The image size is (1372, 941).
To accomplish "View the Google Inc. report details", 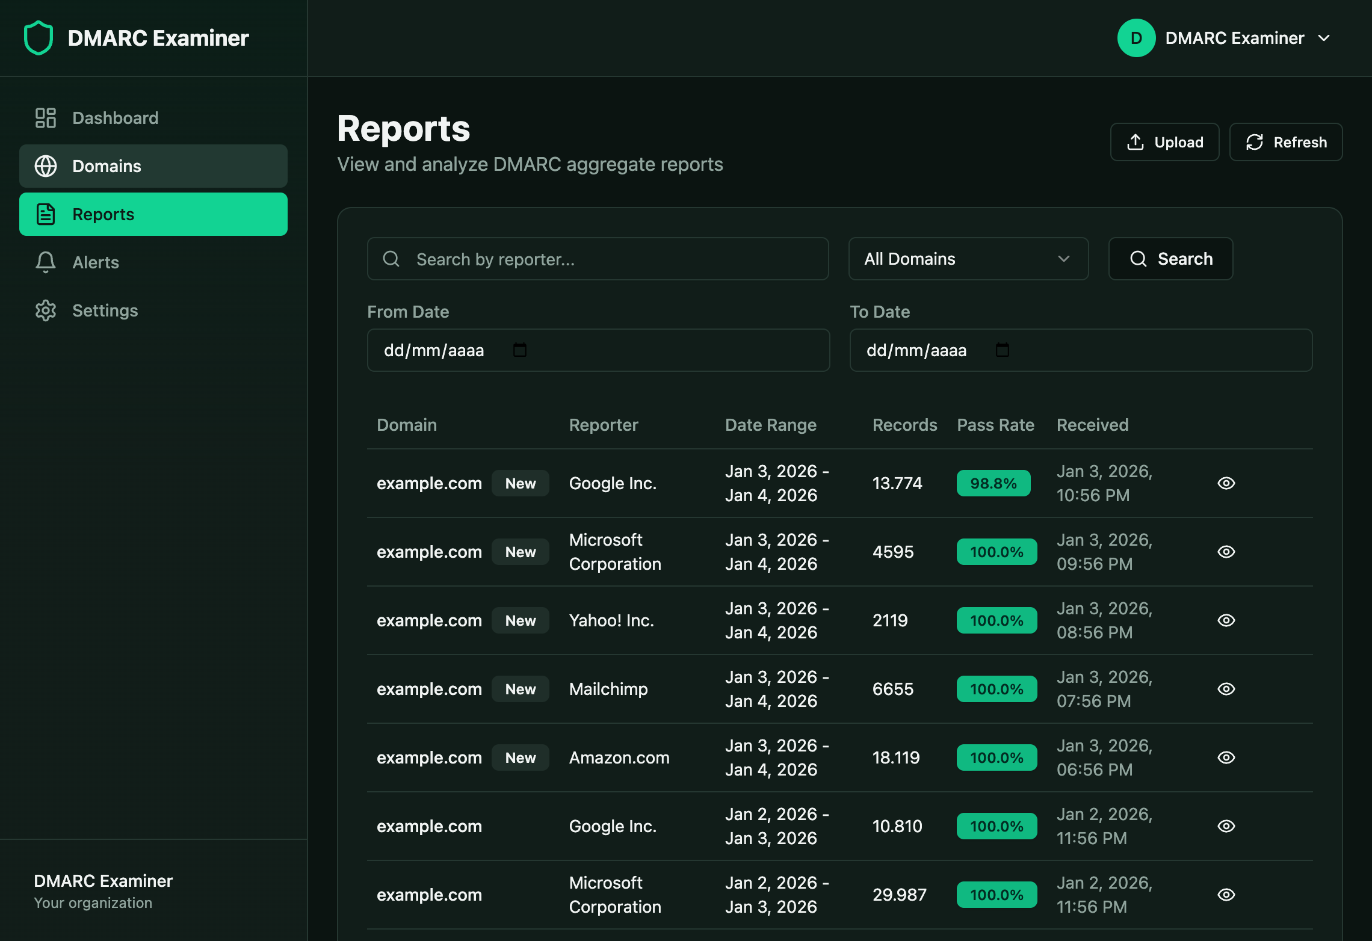I will click(1226, 483).
